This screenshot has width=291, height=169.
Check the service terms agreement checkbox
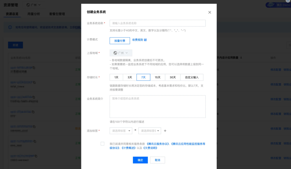click(102, 144)
